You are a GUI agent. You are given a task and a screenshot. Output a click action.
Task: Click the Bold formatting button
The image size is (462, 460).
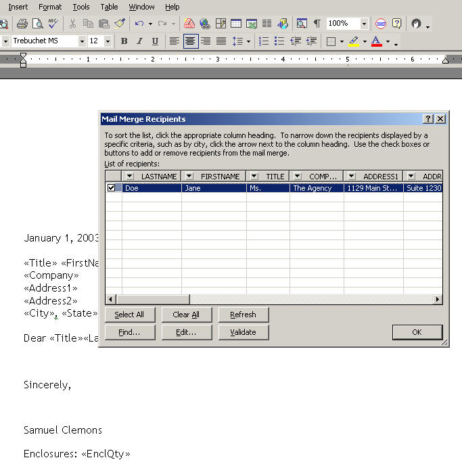[x=124, y=41]
